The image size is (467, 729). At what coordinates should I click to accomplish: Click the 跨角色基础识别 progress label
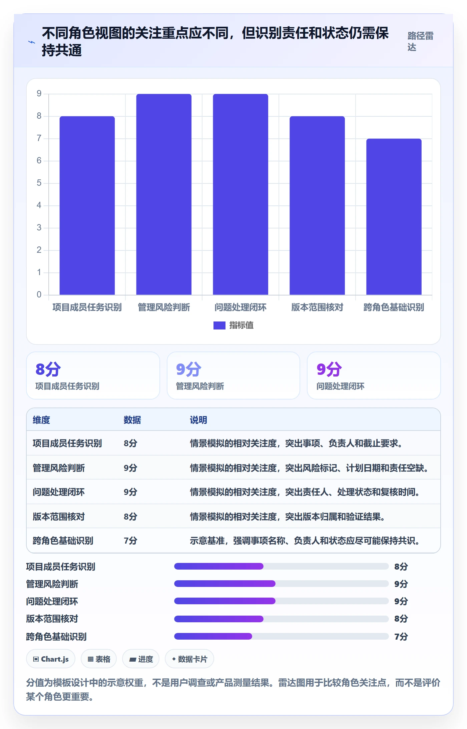coord(56,637)
